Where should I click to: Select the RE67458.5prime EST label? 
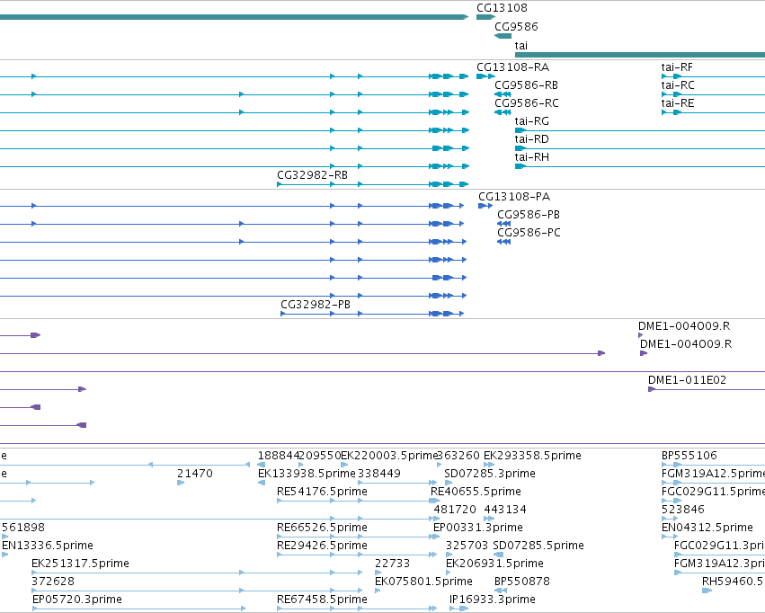(x=322, y=600)
